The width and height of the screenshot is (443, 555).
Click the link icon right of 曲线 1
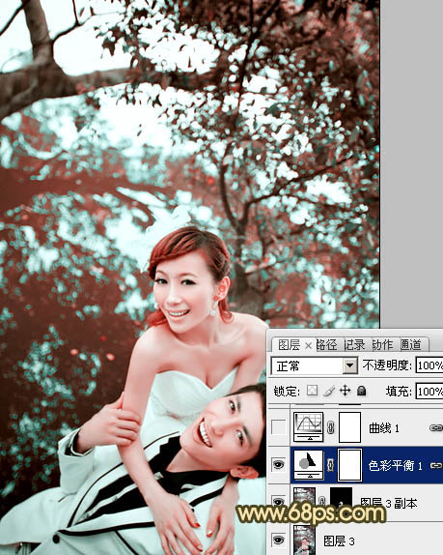[x=436, y=428]
